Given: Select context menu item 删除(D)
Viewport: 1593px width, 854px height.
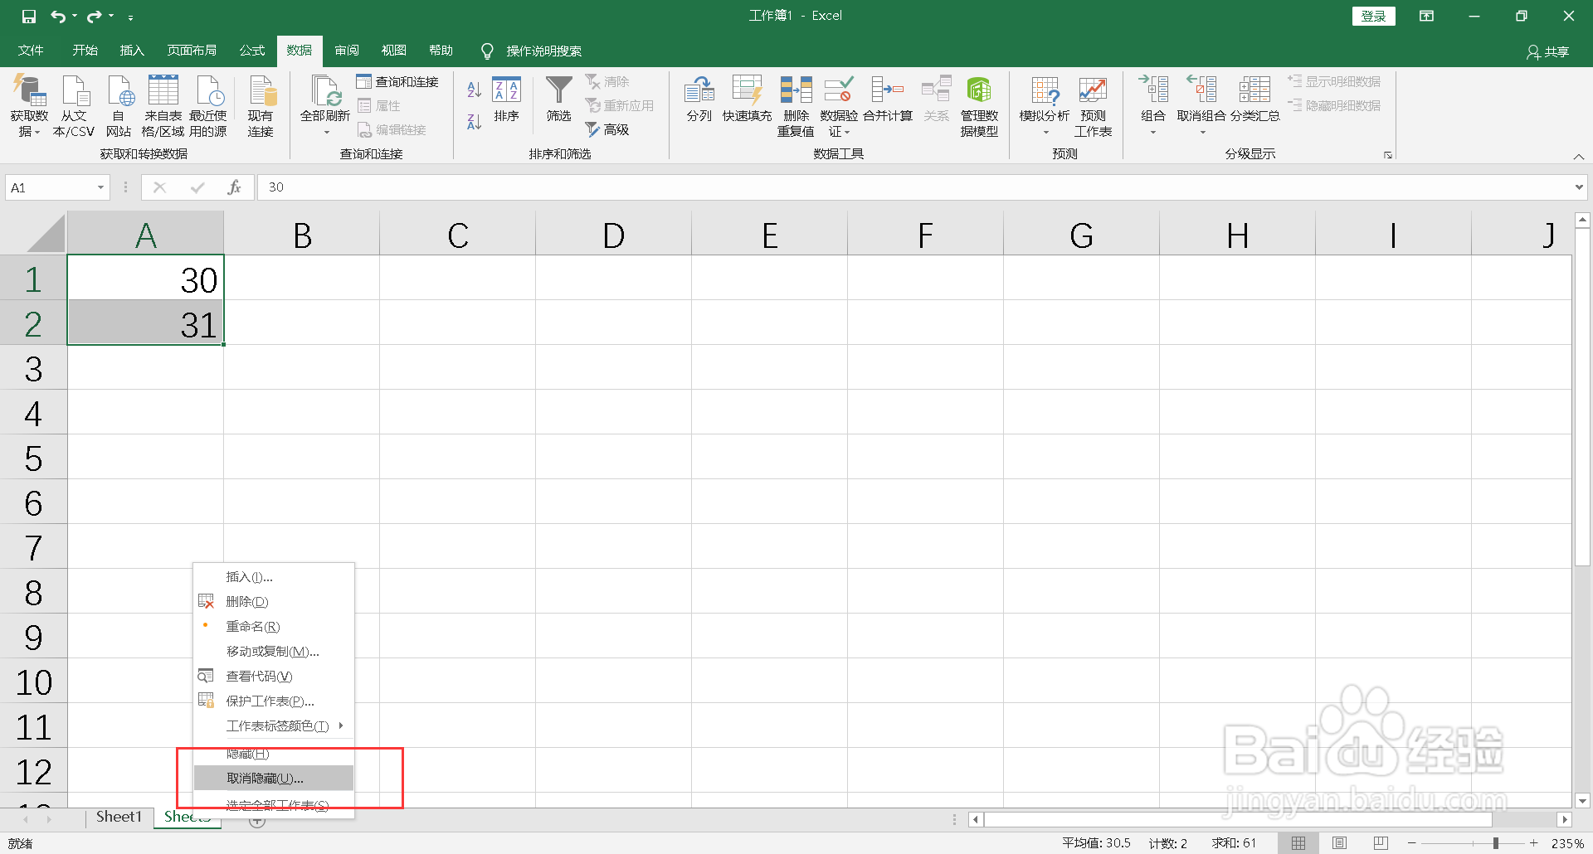Looking at the screenshot, I should [x=274, y=602].
